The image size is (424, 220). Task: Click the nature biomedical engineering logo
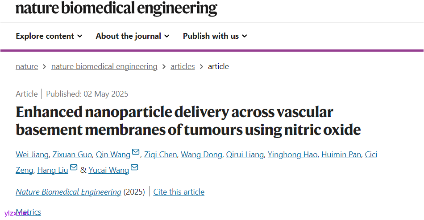pyautogui.click(x=116, y=8)
